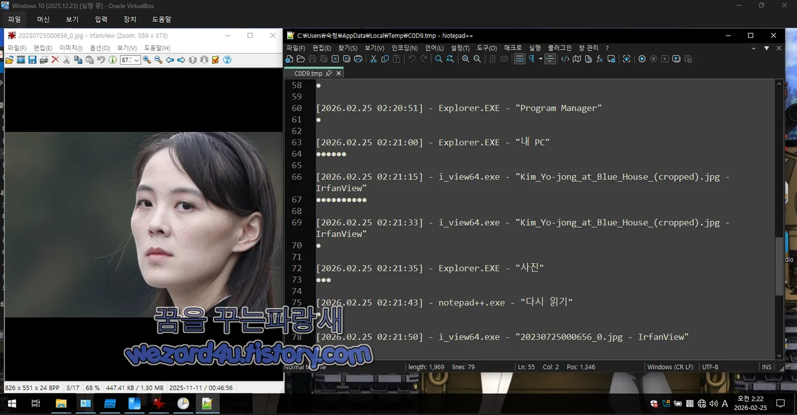Open VirtualBox 장치 menu

point(130,20)
